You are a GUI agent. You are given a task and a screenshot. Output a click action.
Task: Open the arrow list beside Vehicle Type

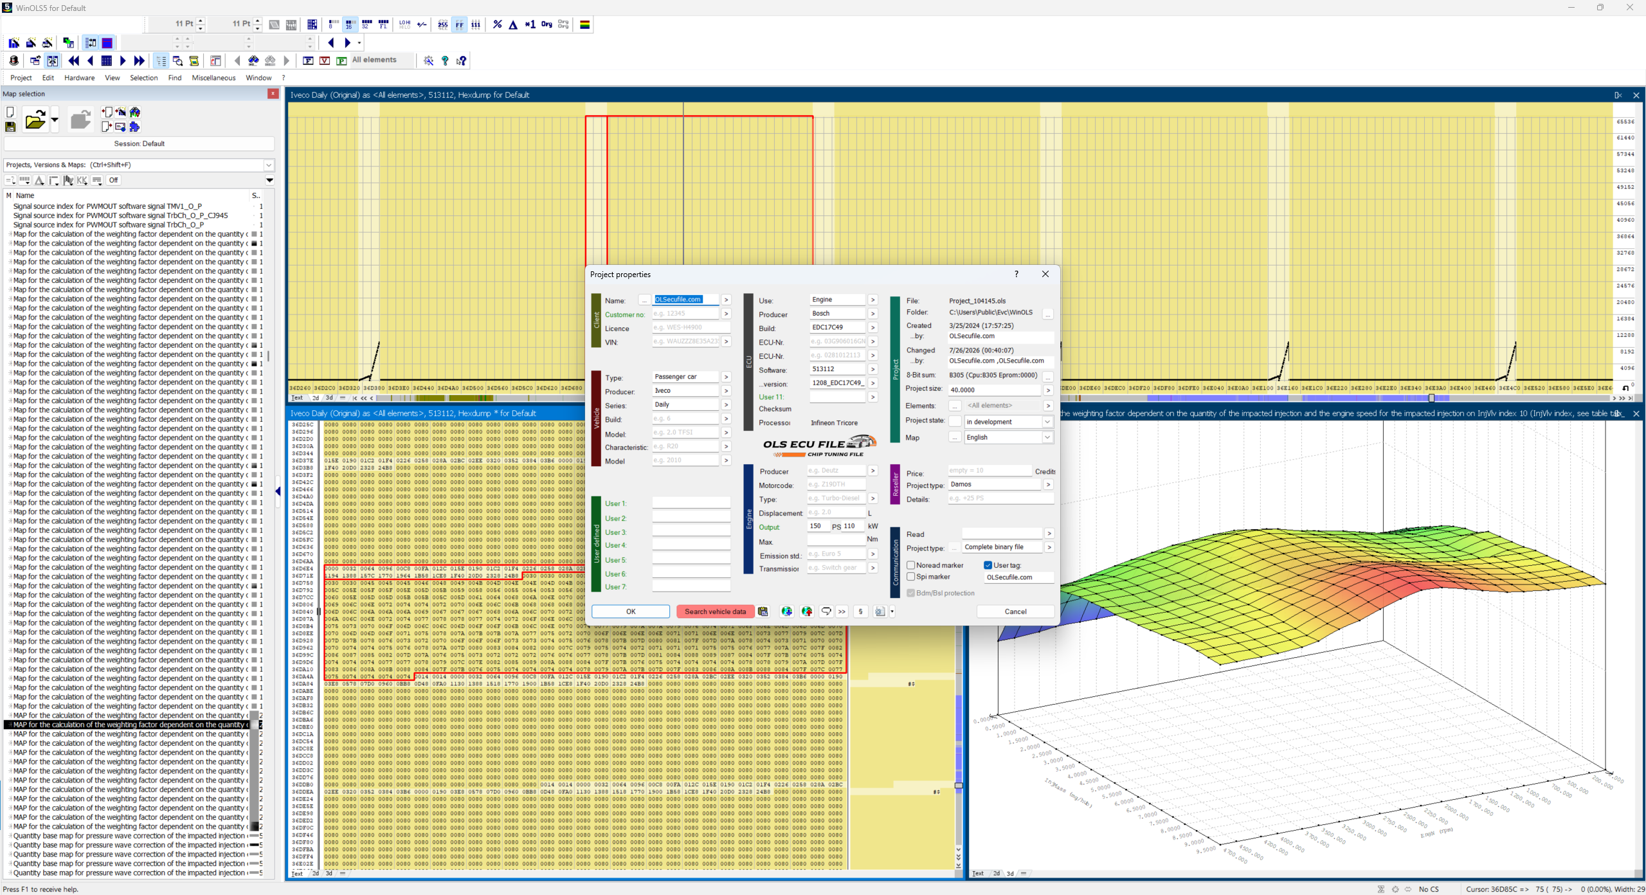(726, 377)
